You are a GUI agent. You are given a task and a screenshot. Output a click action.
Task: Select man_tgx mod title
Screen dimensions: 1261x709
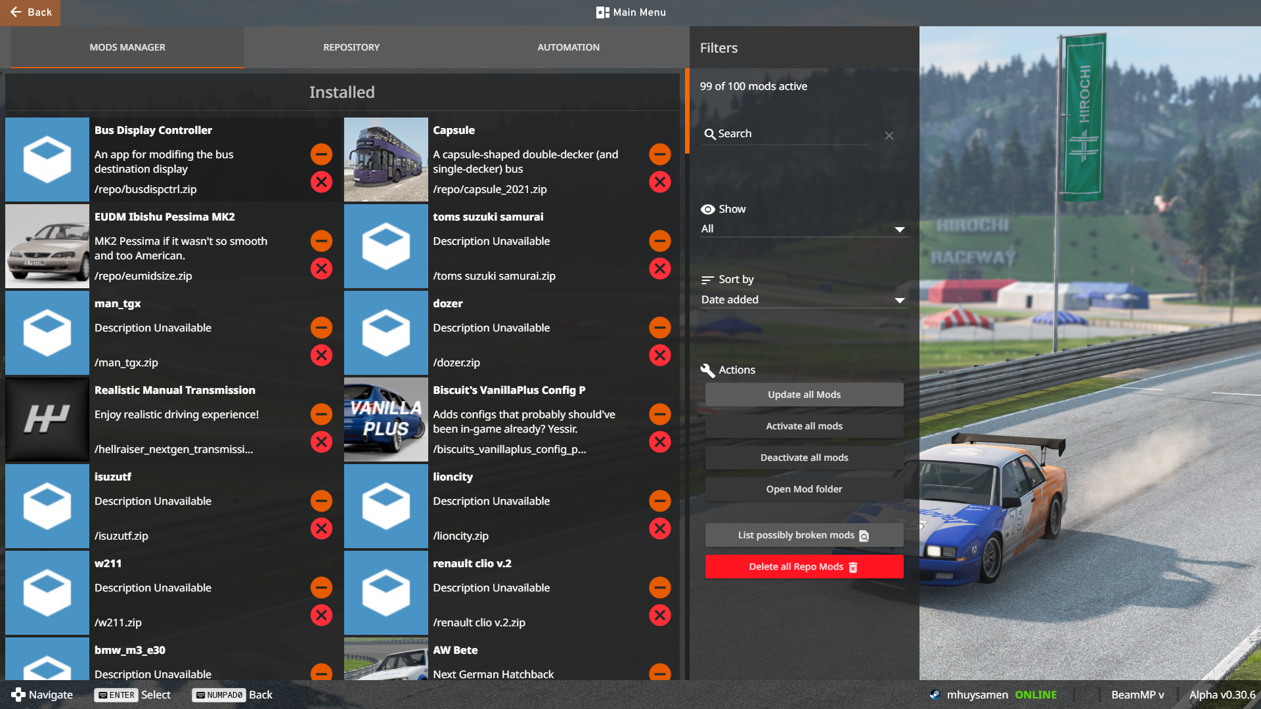click(118, 303)
